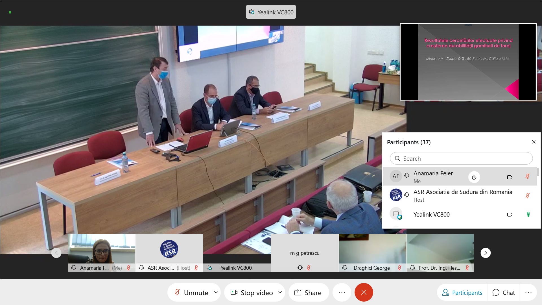Click muted microphone icon for Anamaria Feier
Screen dimensions: 542x305
click(527, 177)
